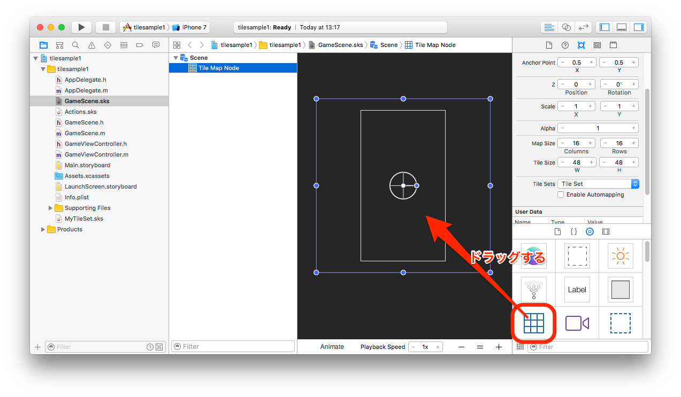Image resolution: width=681 pixels, height=397 pixels.
Task: Select the Label object in the library
Action: (x=577, y=290)
